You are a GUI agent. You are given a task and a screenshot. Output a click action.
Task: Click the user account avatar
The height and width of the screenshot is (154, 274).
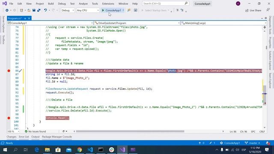point(238,3)
